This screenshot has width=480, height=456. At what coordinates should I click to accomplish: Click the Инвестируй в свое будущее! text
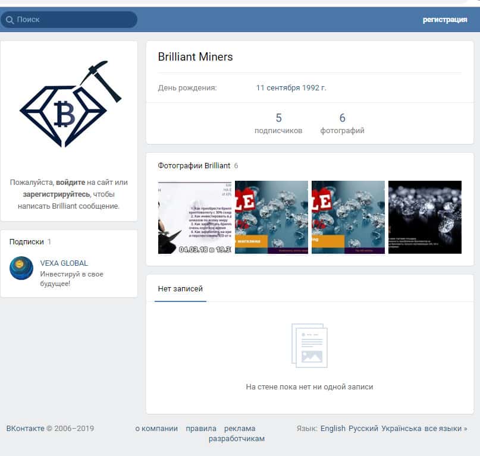71,279
